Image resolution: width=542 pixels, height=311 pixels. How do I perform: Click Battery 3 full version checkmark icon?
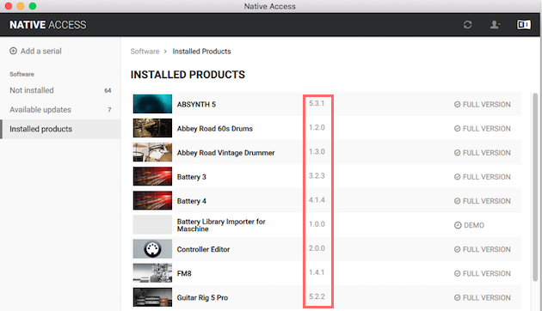457,177
